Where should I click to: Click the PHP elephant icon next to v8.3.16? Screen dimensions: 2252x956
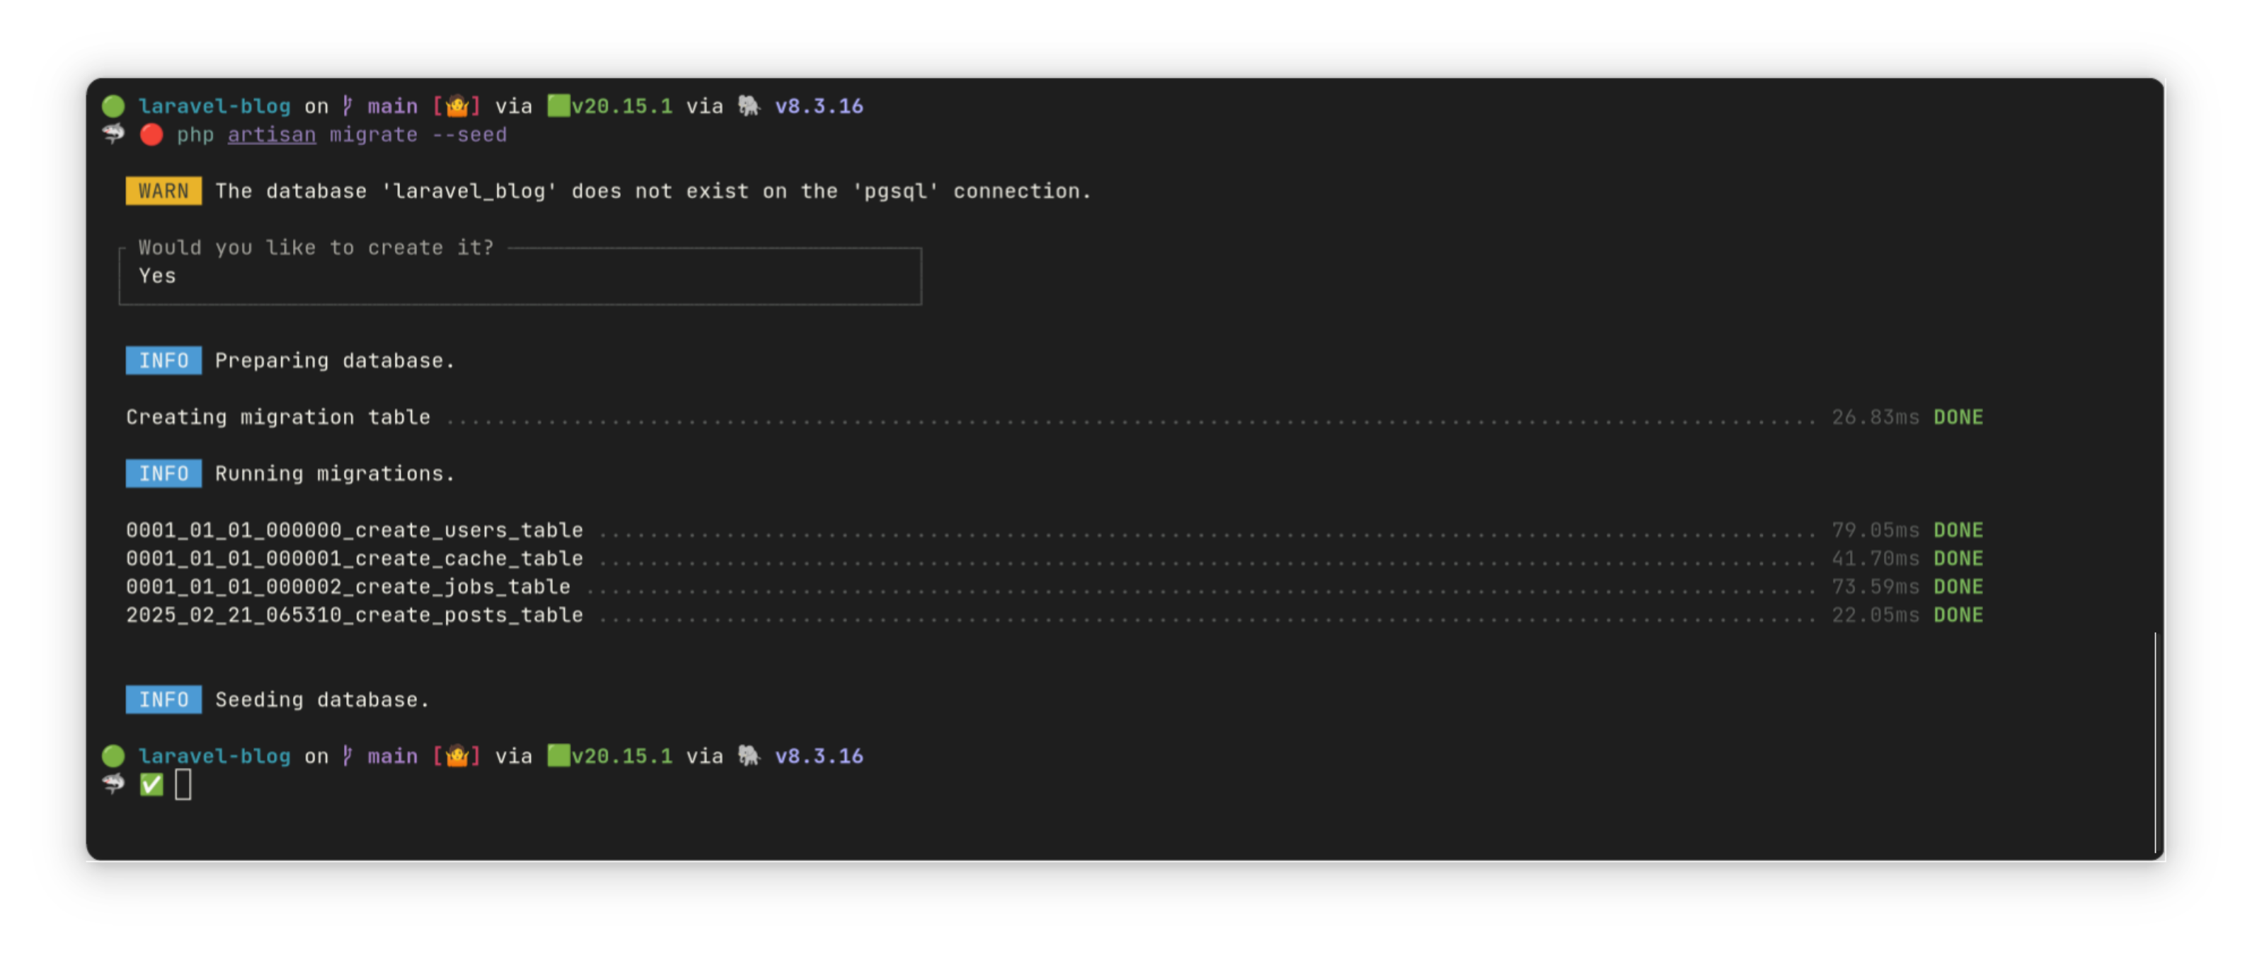coord(750,105)
